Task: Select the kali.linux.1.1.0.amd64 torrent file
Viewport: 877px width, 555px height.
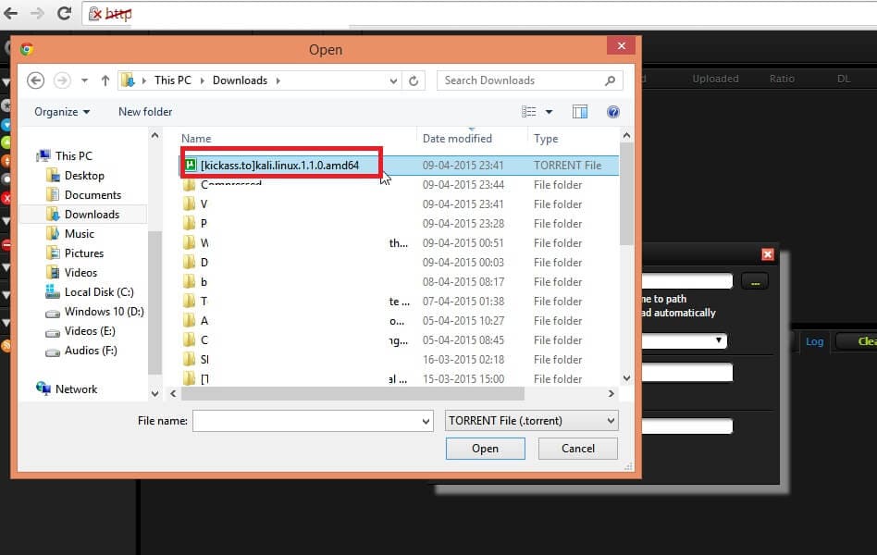Action: 279,165
